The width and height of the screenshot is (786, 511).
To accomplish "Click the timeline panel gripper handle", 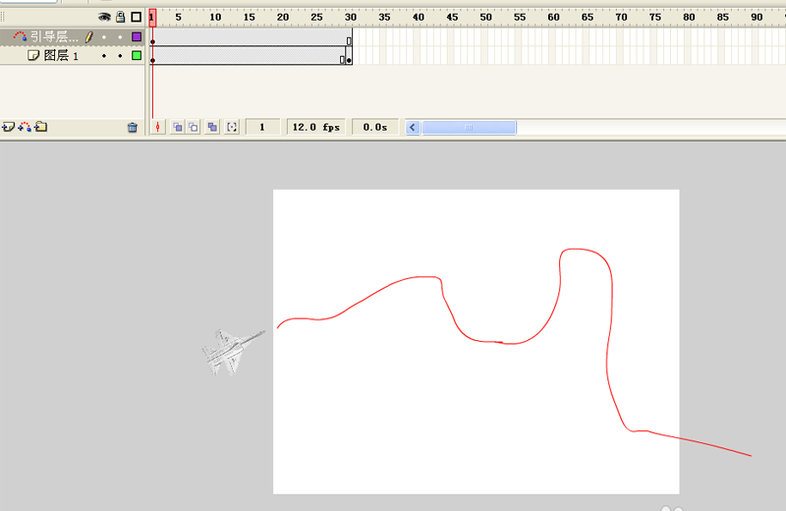I will (x=3, y=17).
